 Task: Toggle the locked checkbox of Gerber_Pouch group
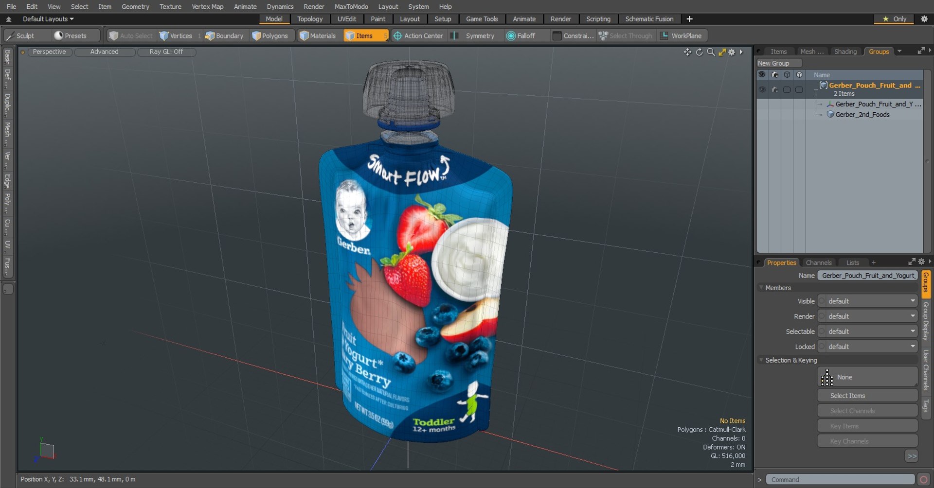click(x=799, y=89)
